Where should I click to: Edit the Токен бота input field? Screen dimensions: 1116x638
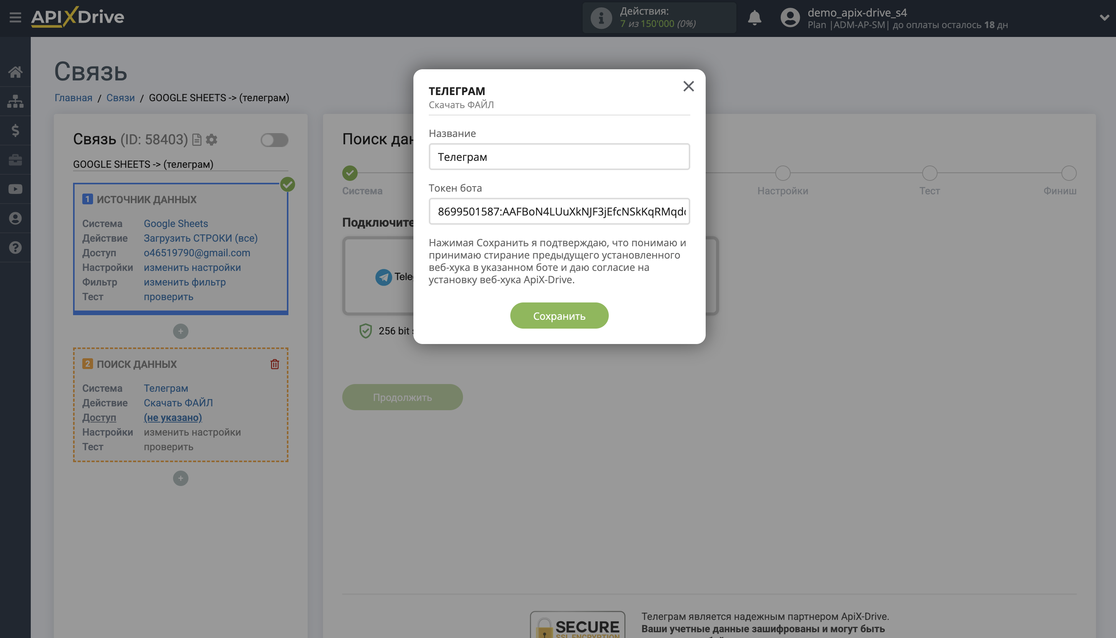(x=559, y=212)
